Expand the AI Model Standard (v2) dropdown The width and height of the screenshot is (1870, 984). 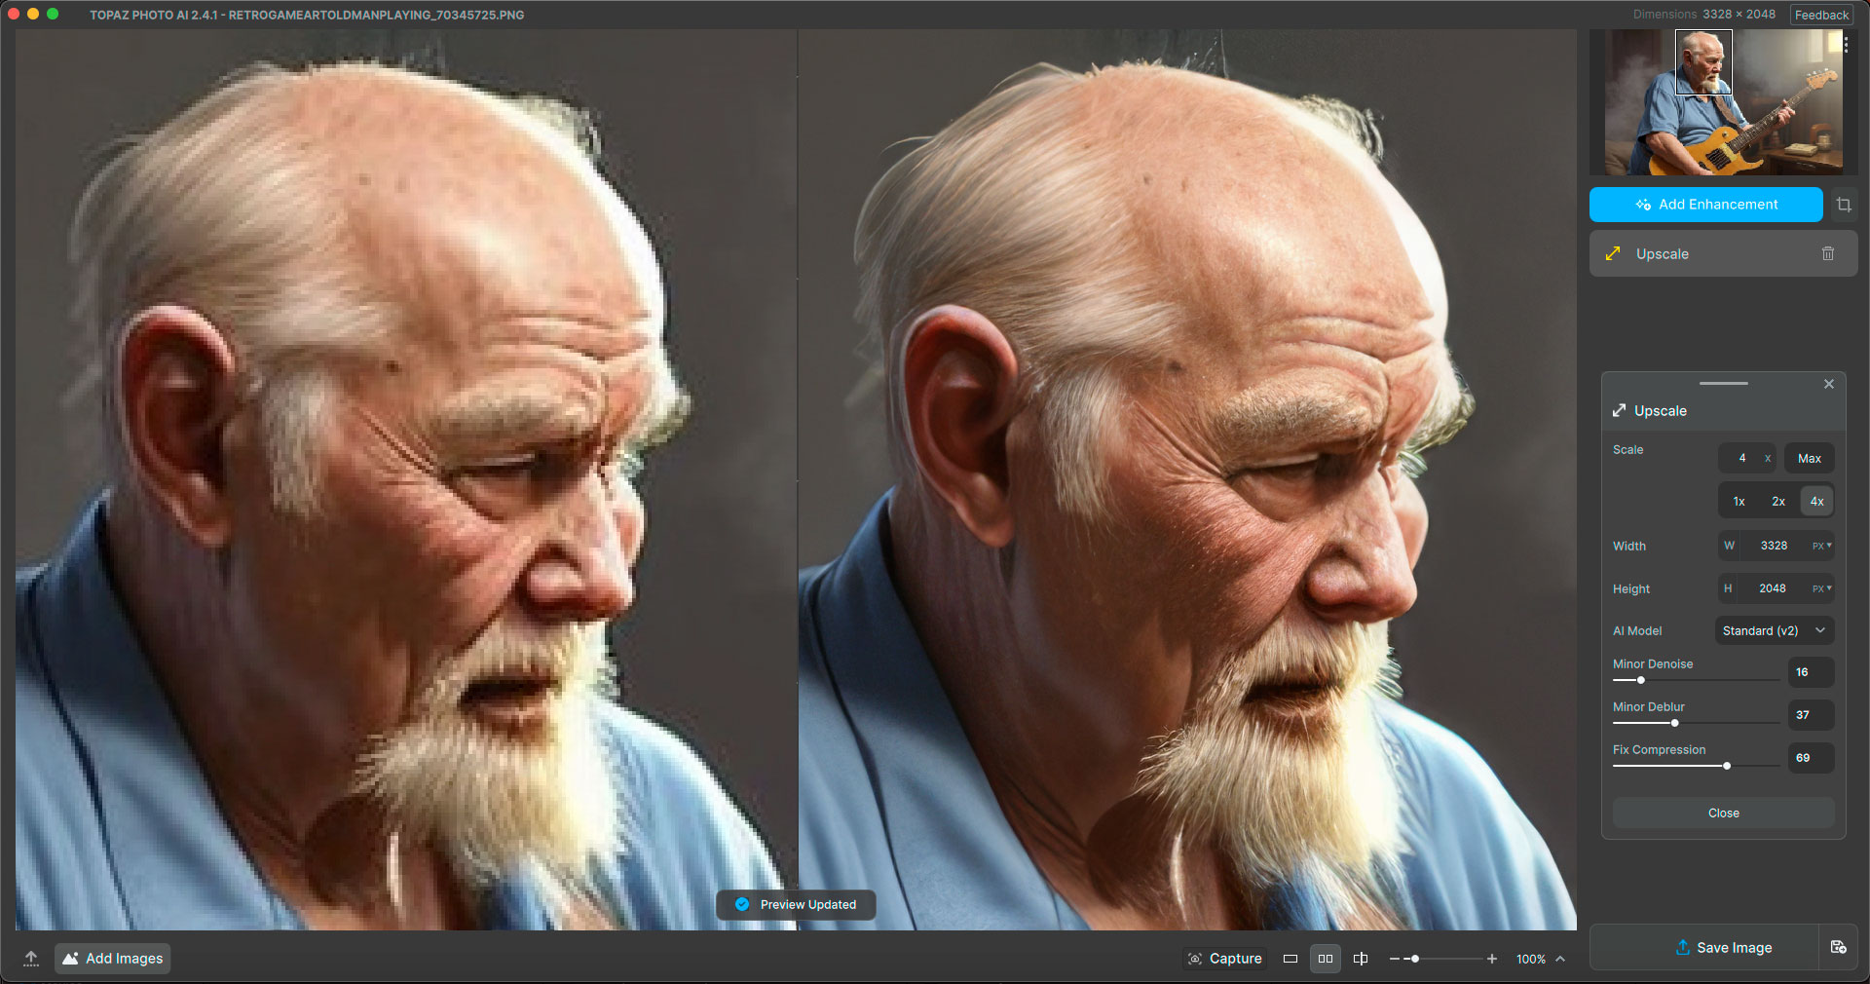click(x=1774, y=631)
